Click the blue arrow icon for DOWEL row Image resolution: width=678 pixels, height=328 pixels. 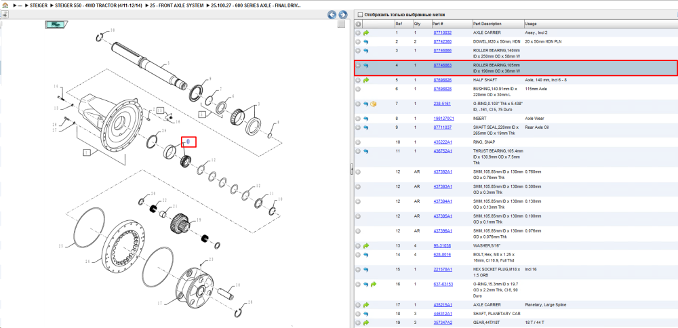(x=366, y=41)
